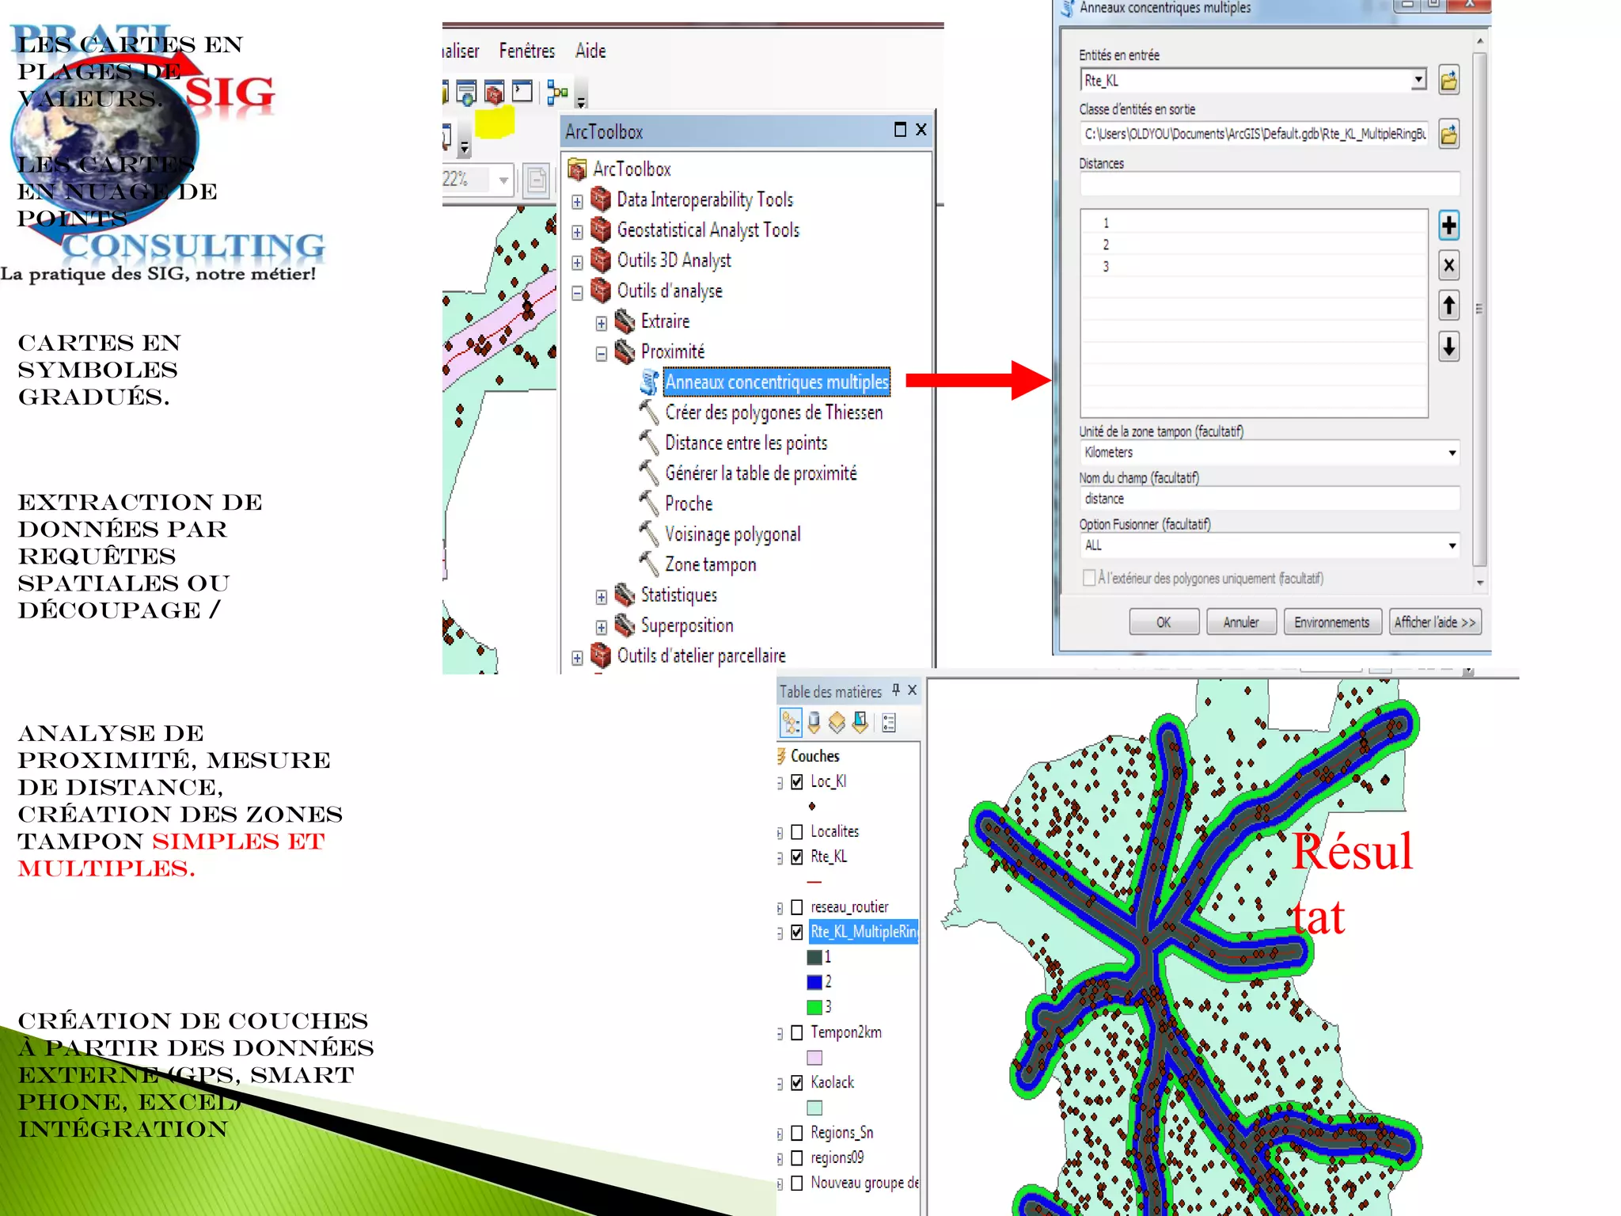The image size is (1621, 1216).
Task: Select List By Drawing Order icon
Action: point(790,722)
